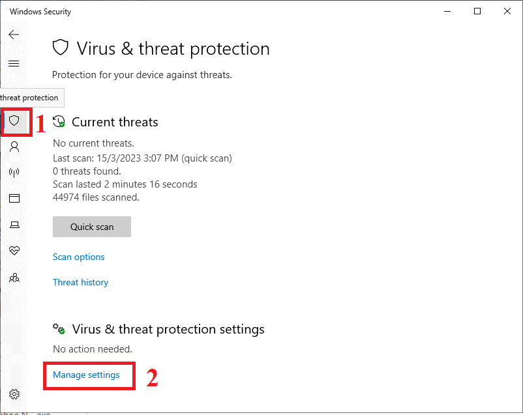Minimize the Windows Security window
The image size is (523, 415).
point(447,11)
